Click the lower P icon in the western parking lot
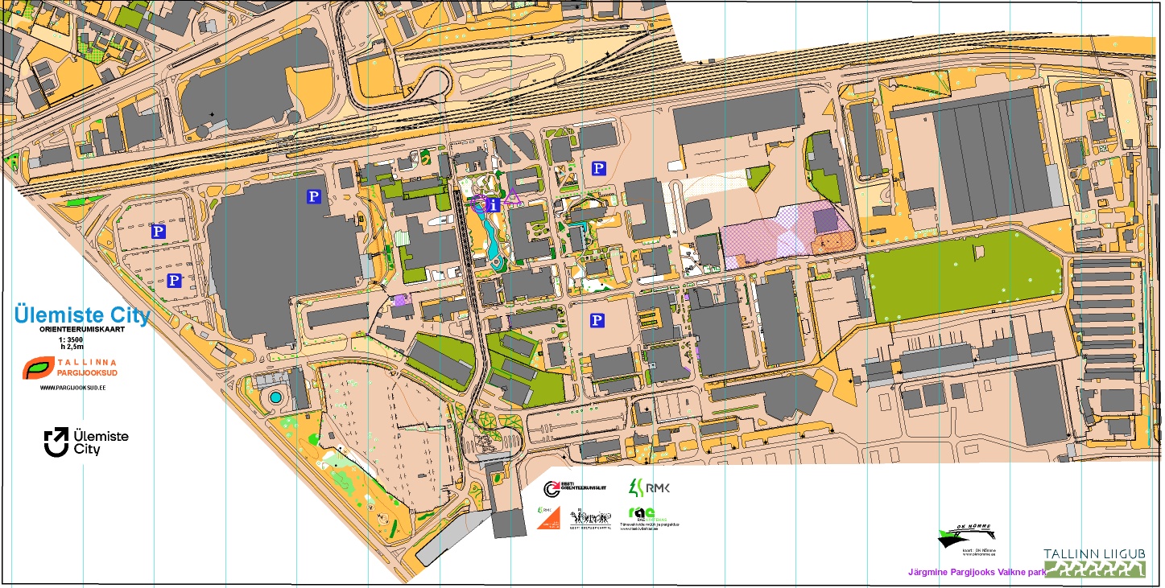The width and height of the screenshot is (1165, 588). tap(173, 281)
